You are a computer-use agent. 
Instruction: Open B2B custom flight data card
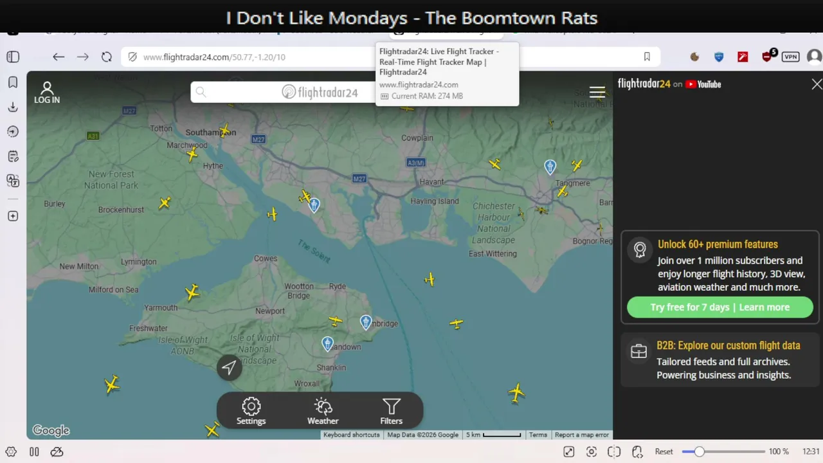719,360
